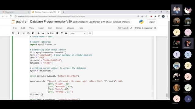Close the Database Programming by VSK tab
195x109 pixels.
point(58,12)
